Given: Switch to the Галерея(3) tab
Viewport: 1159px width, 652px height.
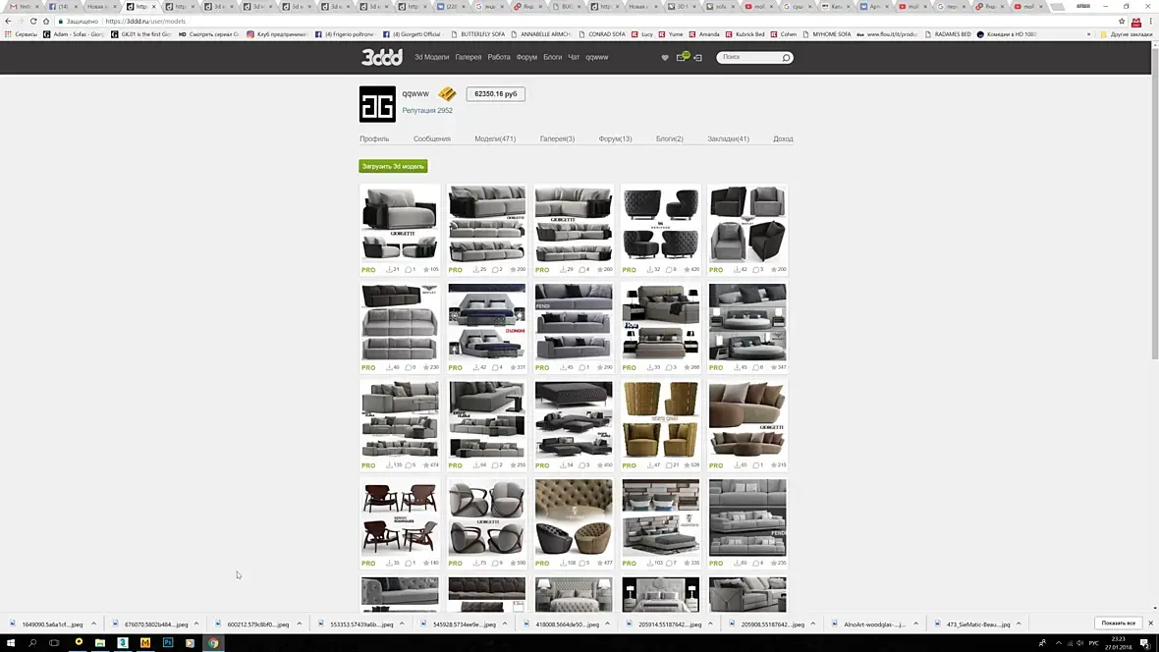Looking at the screenshot, I should coord(557,139).
